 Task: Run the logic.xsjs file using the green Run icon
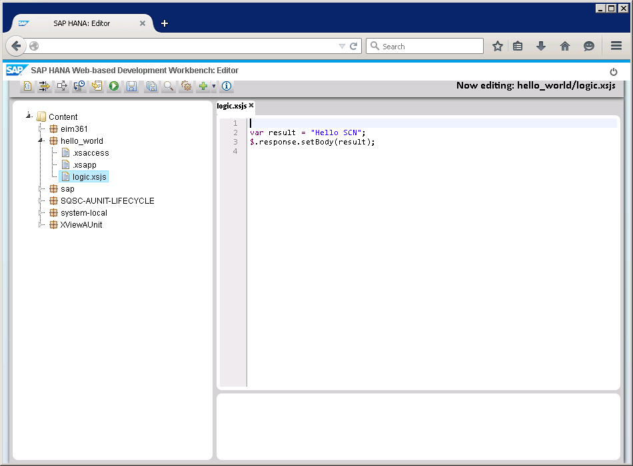click(x=113, y=86)
